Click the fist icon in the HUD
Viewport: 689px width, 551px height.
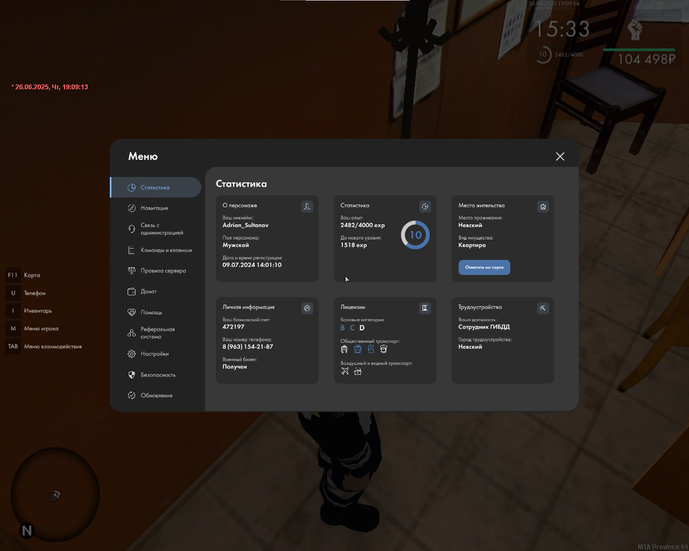[x=635, y=30]
